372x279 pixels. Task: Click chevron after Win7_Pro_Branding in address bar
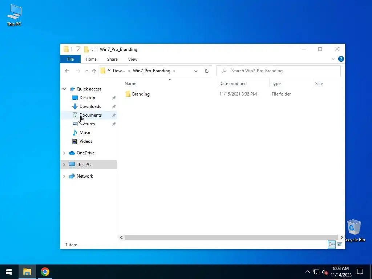(174, 71)
